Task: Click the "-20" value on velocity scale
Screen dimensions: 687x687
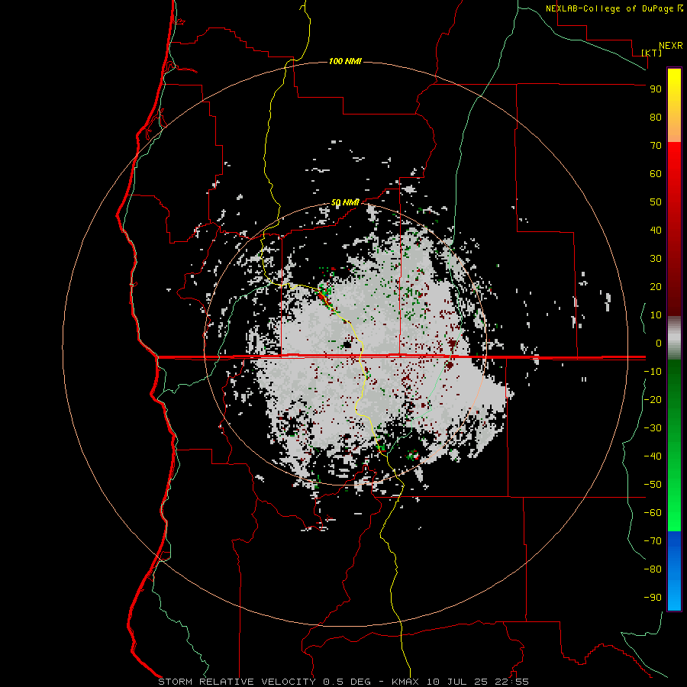Action: click(653, 400)
